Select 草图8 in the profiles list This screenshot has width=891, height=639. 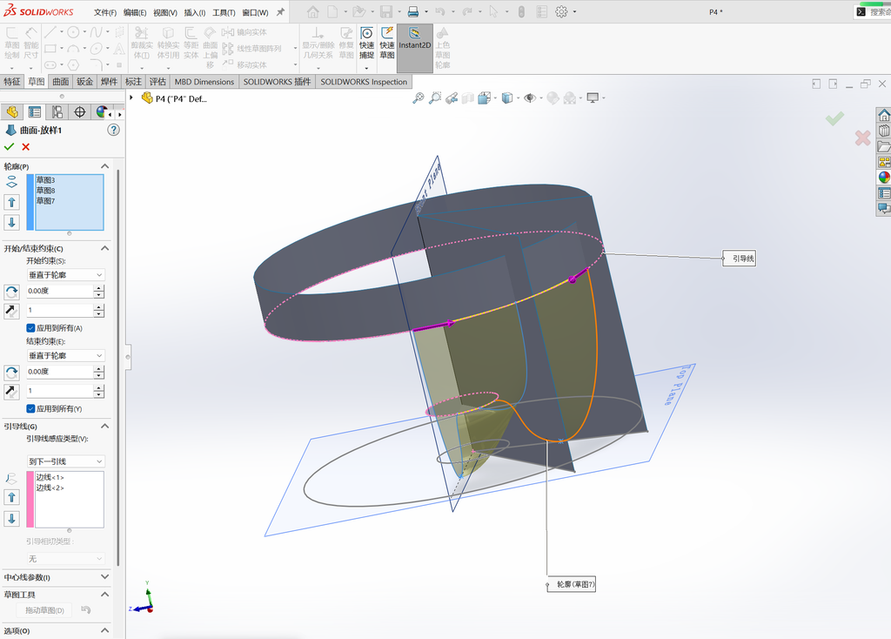pyautogui.click(x=45, y=191)
